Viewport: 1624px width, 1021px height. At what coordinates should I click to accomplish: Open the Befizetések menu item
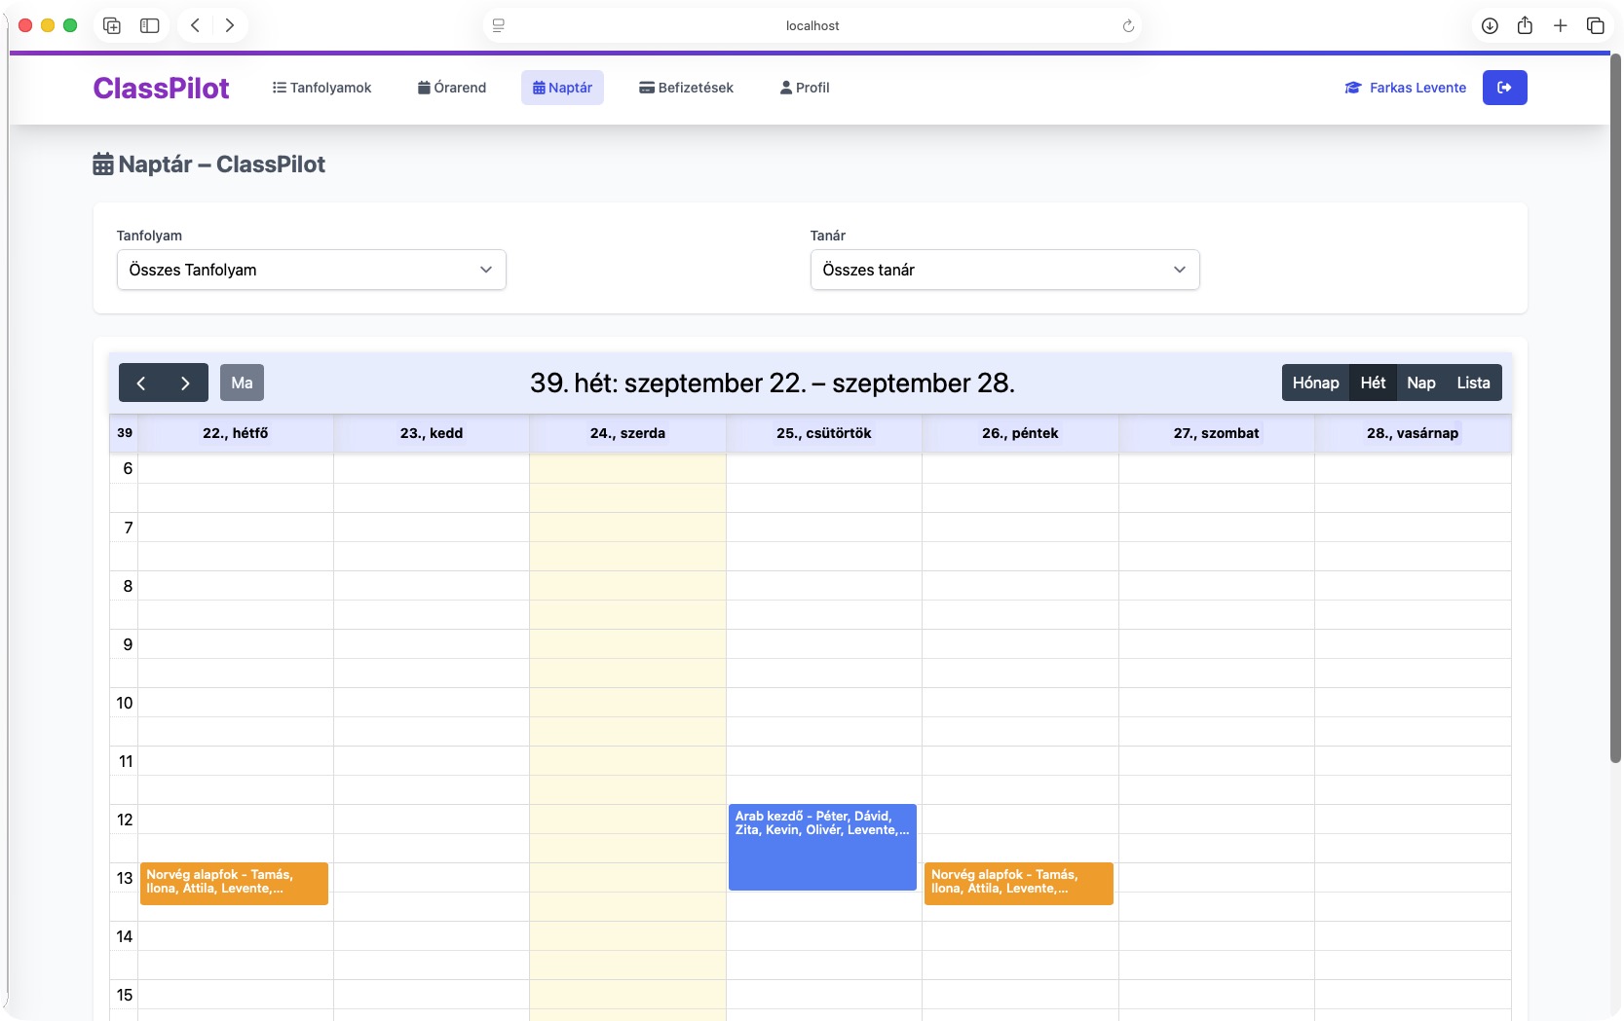pos(686,88)
